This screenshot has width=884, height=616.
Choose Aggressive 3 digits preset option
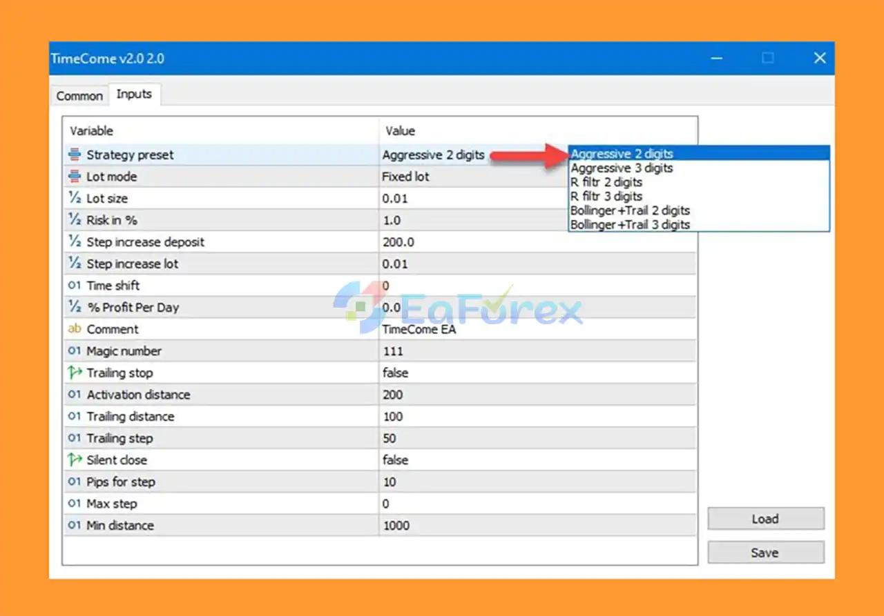pyautogui.click(x=699, y=168)
